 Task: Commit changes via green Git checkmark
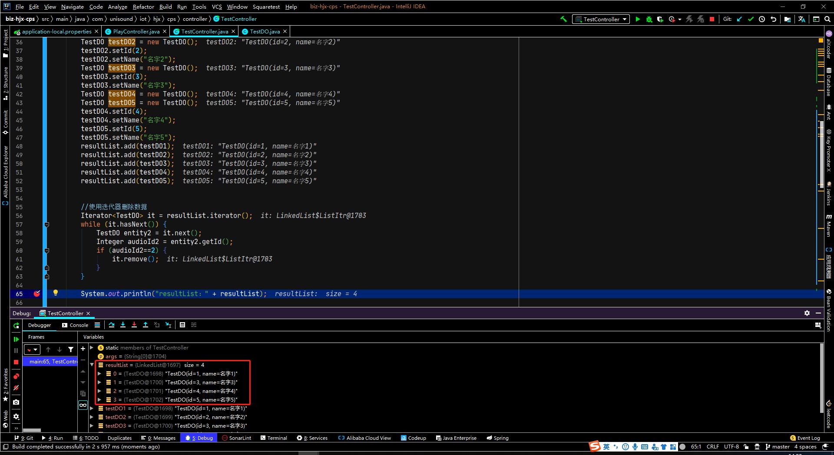pos(751,19)
